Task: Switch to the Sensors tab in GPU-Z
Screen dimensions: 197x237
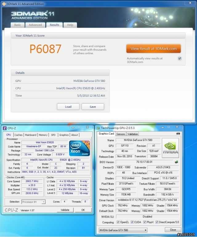Action: (121, 134)
